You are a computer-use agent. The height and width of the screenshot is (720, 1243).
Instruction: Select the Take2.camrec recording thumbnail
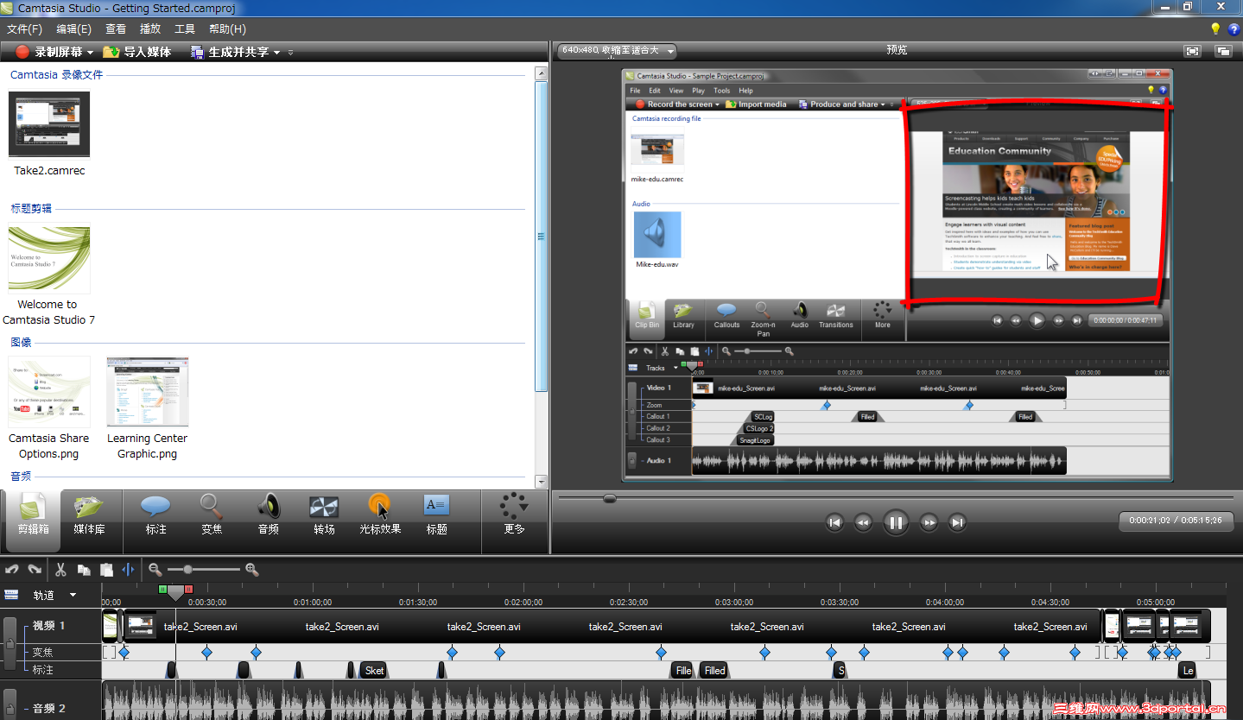point(49,125)
